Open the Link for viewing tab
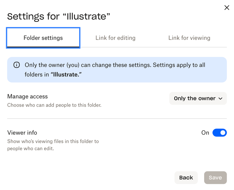Viewport: 234px width, 190px height. click(x=189, y=38)
